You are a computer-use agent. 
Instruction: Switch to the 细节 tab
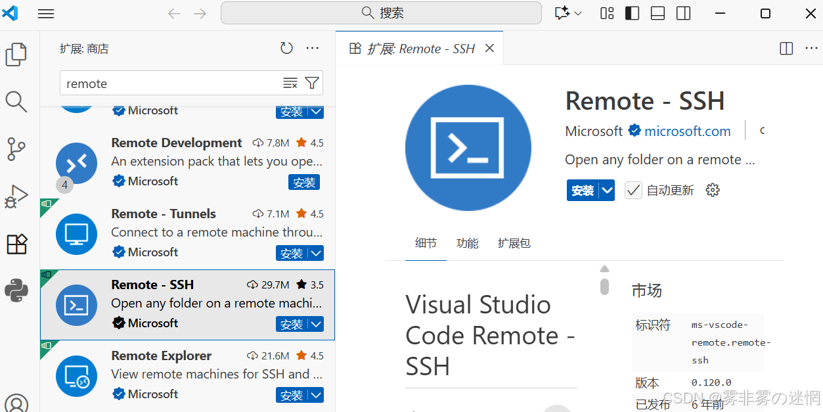pyautogui.click(x=426, y=243)
